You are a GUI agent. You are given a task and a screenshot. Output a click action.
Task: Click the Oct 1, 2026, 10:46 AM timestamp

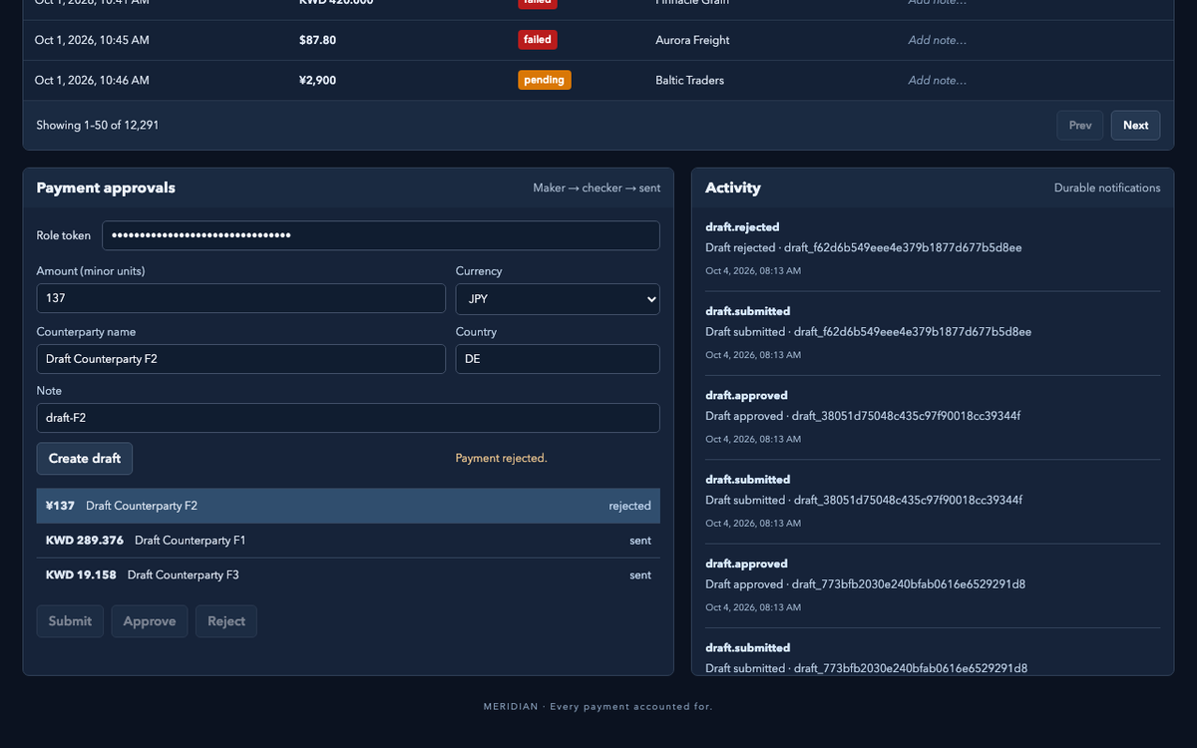pos(92,80)
